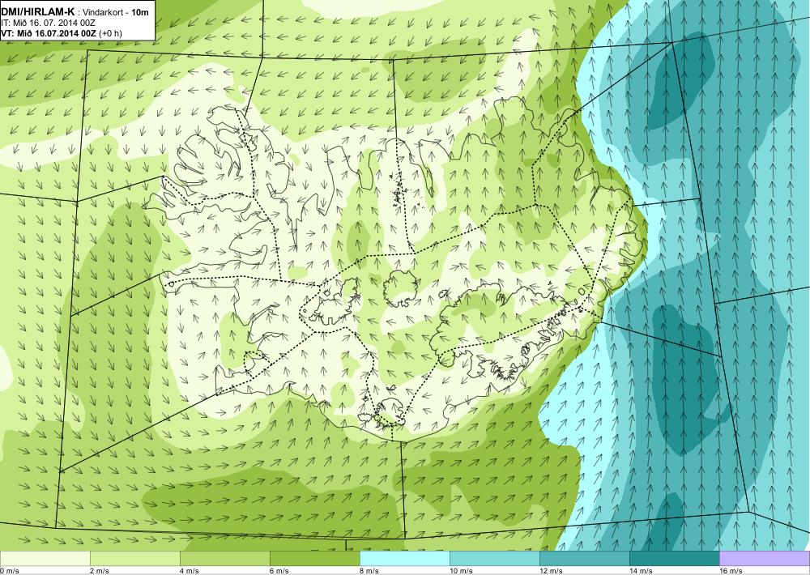Click the 'VT: Mið 16.07.2014 00Z (+0 h)' line

point(62,33)
